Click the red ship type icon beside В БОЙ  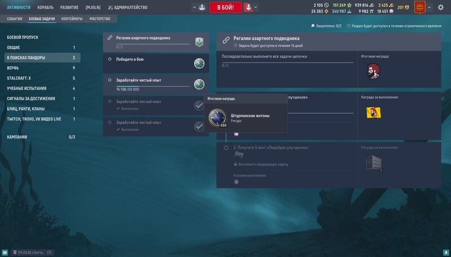coord(247,7)
